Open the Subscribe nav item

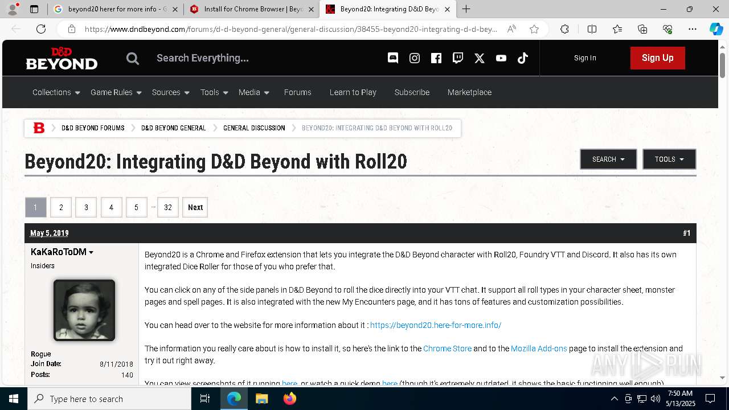point(412,92)
